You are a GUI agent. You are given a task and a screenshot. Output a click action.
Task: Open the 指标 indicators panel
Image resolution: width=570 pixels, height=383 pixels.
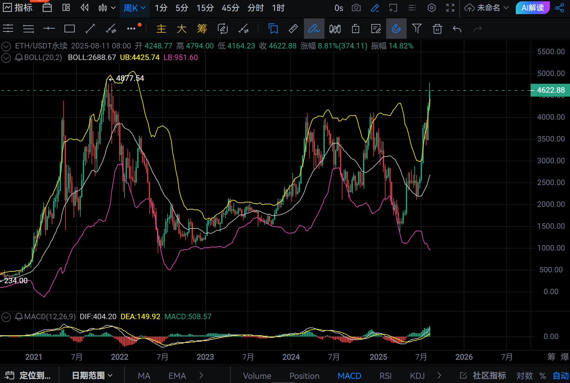18,8
